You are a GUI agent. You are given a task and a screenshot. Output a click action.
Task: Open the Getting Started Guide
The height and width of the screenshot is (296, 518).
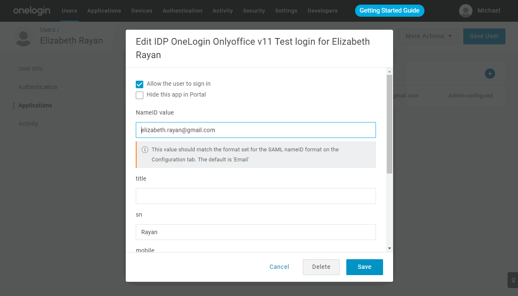pos(389,10)
